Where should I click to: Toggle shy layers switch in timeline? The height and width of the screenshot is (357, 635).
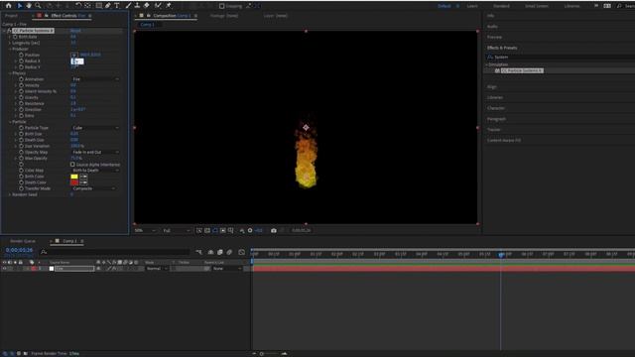[x=210, y=252]
